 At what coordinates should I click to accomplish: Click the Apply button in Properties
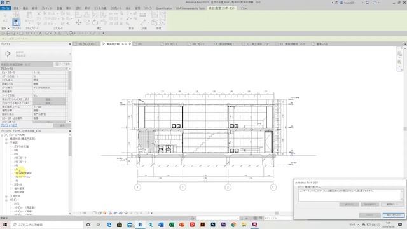pos(62,125)
